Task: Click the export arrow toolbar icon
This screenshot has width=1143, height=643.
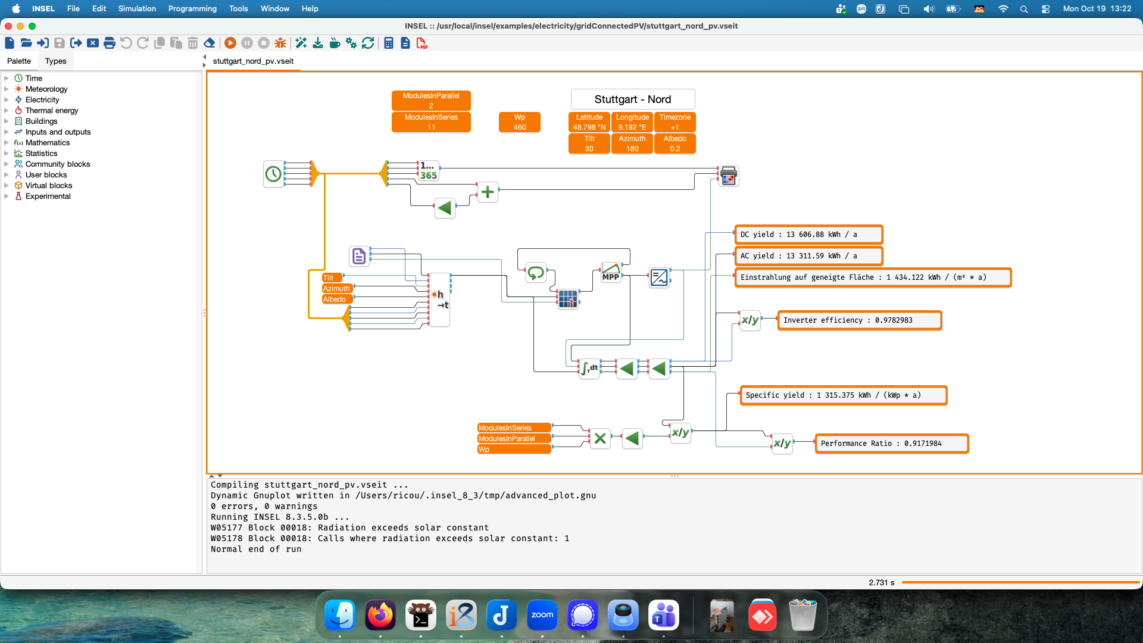Action: (76, 43)
